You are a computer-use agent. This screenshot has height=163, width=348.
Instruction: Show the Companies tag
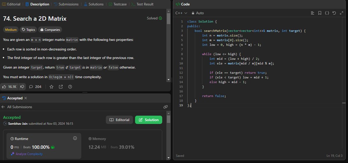[50, 30]
